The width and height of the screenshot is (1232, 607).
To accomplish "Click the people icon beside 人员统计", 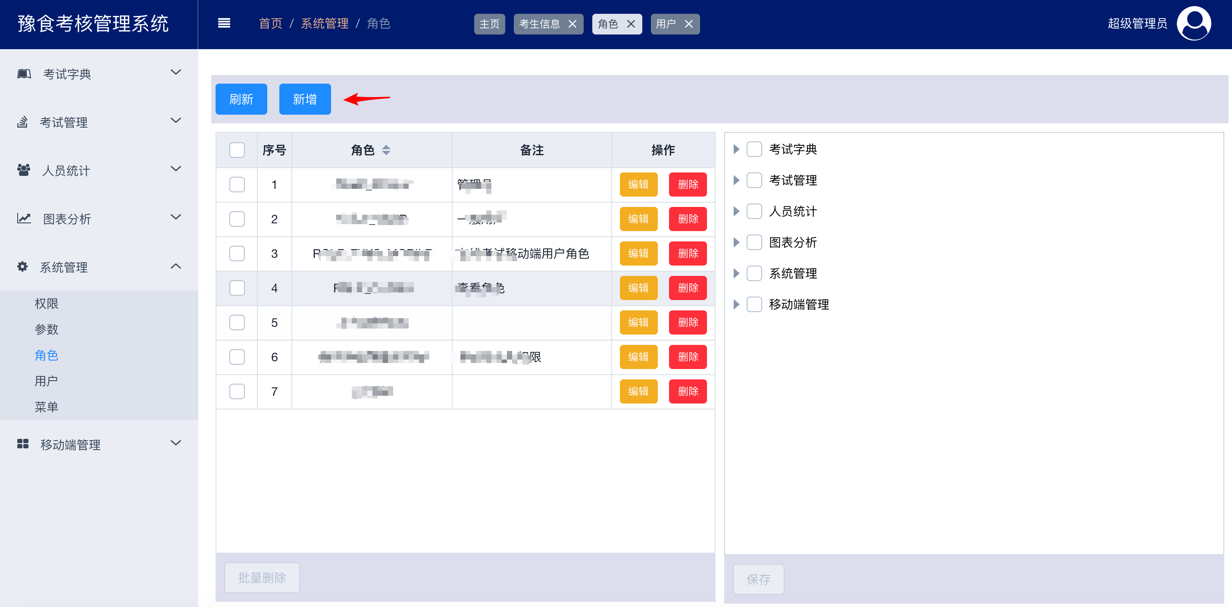I will pyautogui.click(x=23, y=170).
